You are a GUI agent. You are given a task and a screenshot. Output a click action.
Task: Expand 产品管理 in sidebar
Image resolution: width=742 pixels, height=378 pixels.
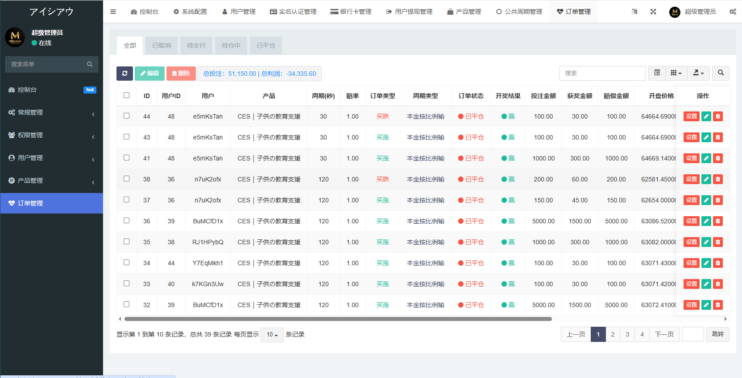pyautogui.click(x=52, y=181)
